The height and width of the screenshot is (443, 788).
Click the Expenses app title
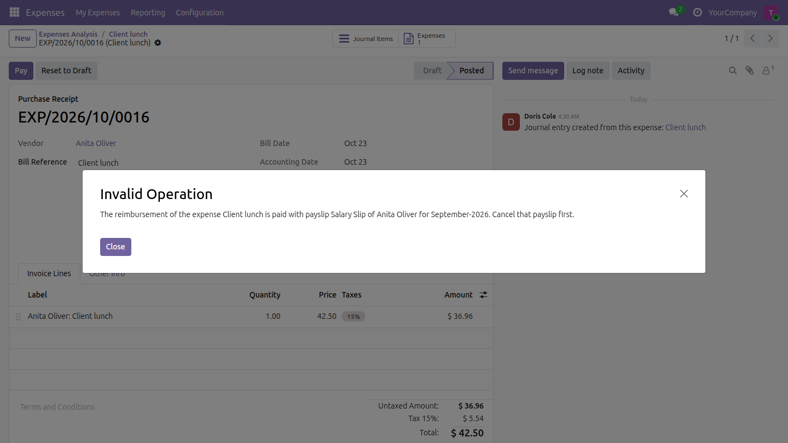[45, 12]
